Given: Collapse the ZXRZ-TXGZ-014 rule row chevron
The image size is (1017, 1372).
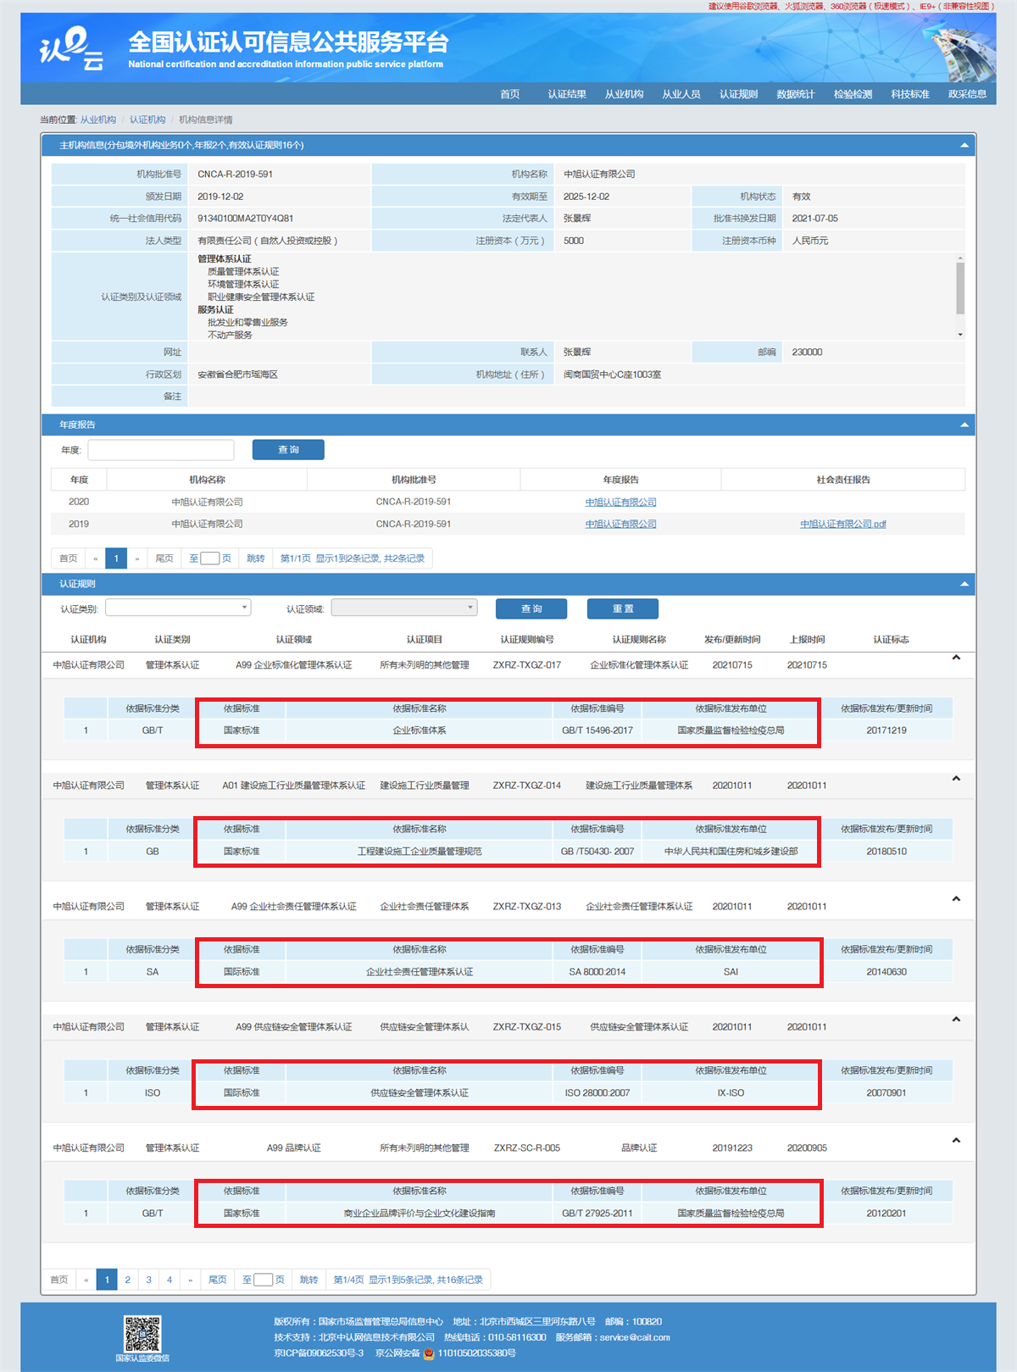Looking at the screenshot, I should [956, 779].
